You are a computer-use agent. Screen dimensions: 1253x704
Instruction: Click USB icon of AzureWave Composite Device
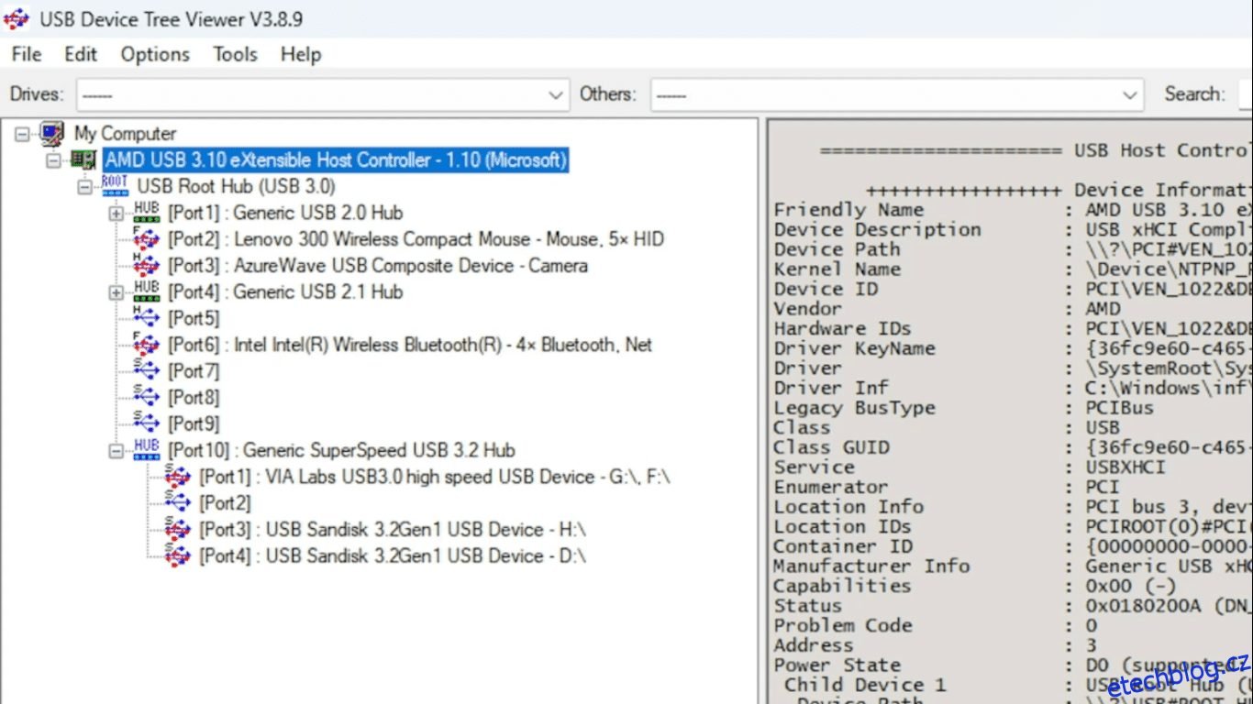(146, 266)
